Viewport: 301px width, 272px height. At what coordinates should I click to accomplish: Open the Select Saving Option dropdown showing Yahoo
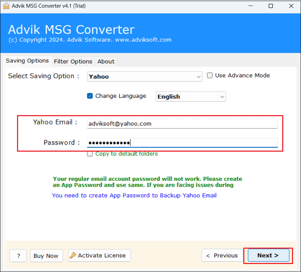coord(145,77)
